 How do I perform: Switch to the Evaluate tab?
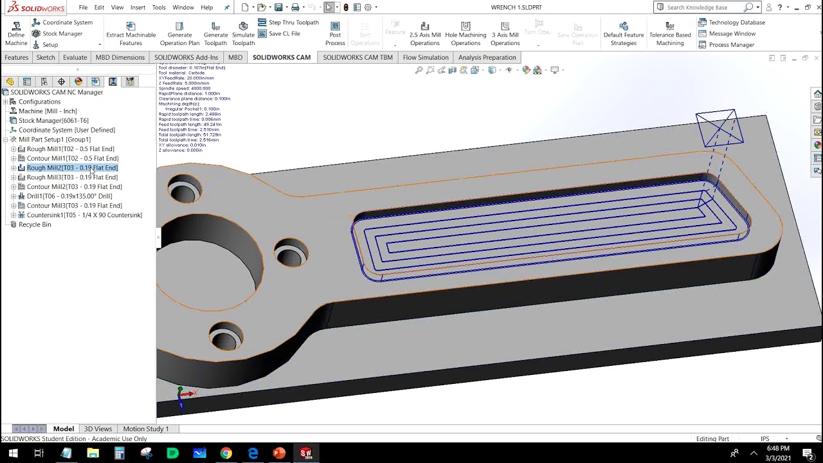tap(75, 57)
